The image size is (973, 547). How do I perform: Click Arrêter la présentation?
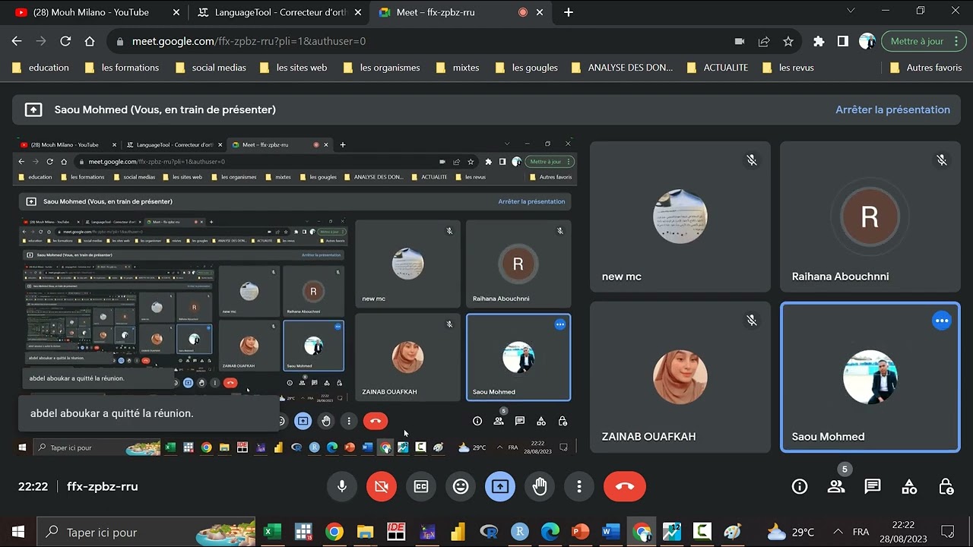[x=892, y=109]
